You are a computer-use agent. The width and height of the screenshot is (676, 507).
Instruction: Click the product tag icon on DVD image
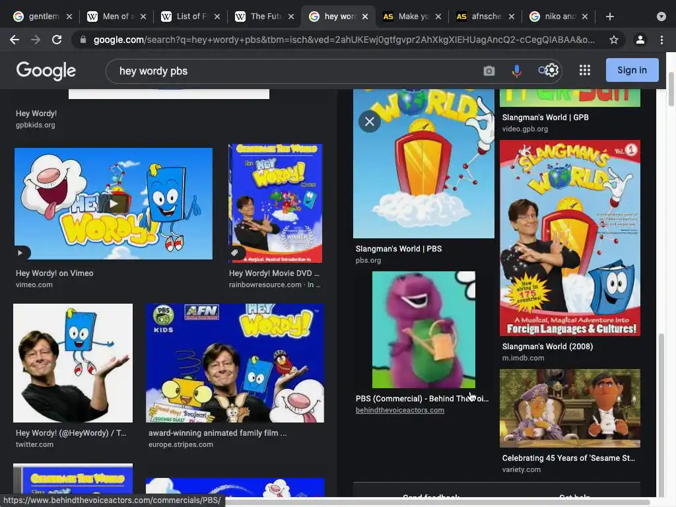coord(234,253)
